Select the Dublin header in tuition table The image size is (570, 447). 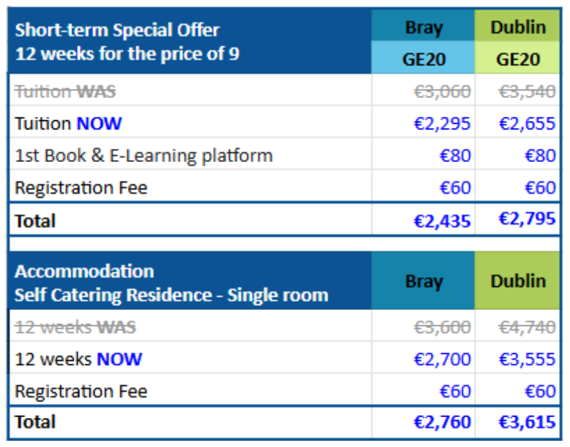pyautogui.click(x=518, y=28)
